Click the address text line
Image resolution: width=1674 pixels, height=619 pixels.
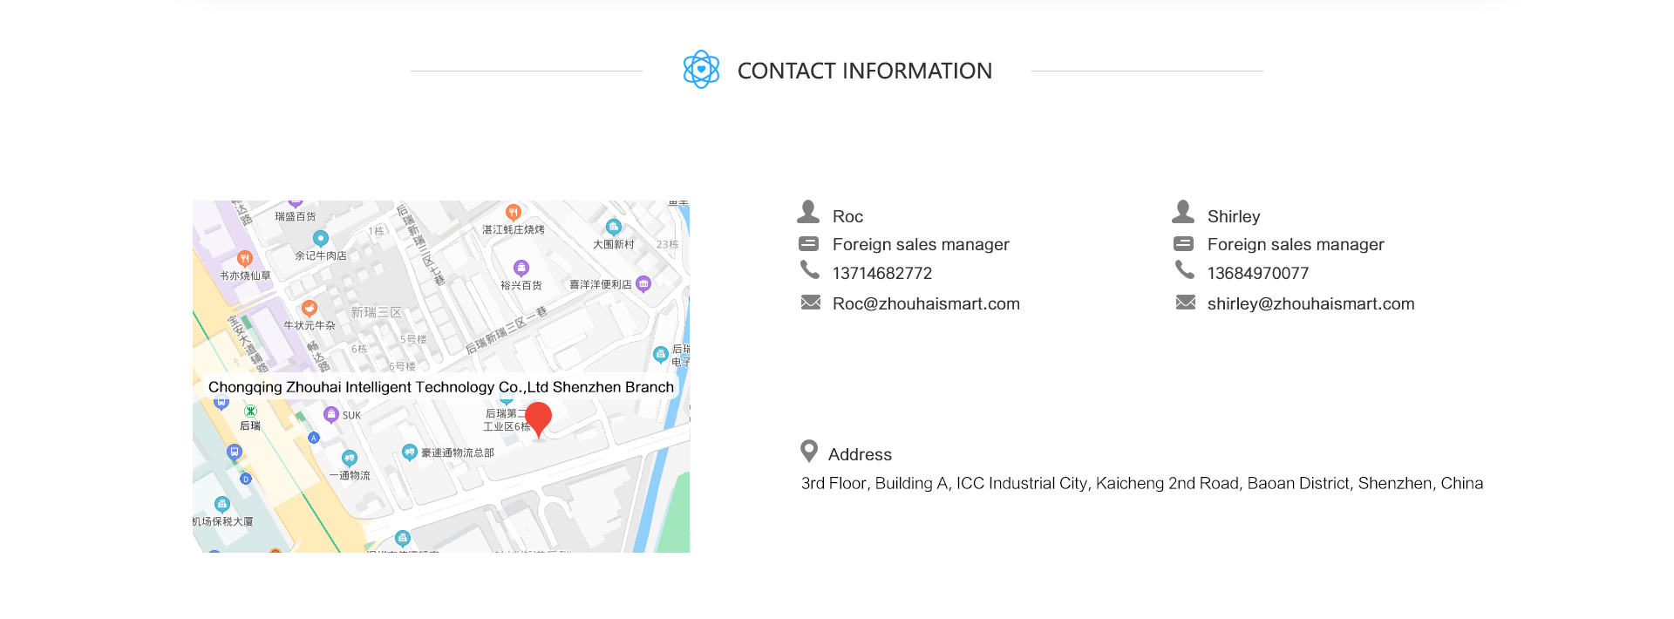[1141, 483]
